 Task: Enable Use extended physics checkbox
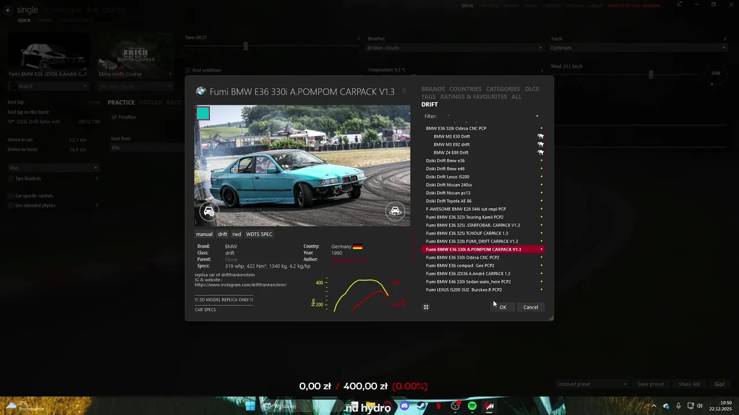tap(11, 205)
